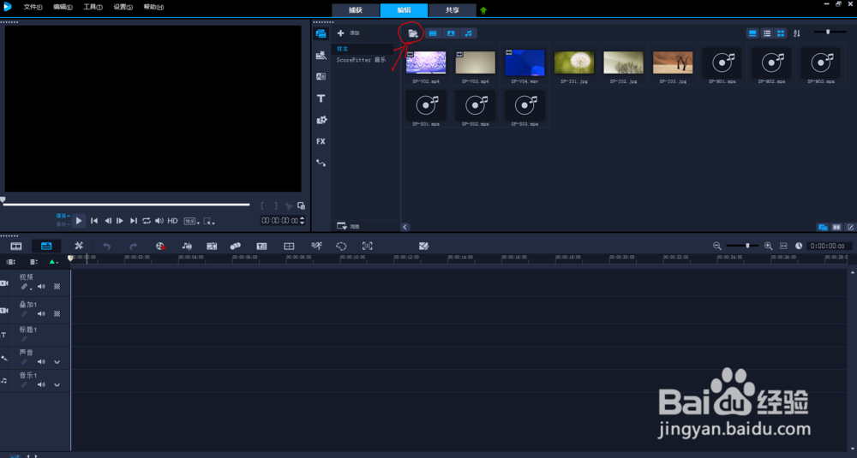Open the 编辑 menu in menu bar
The height and width of the screenshot is (458, 857).
pyautogui.click(x=63, y=7)
